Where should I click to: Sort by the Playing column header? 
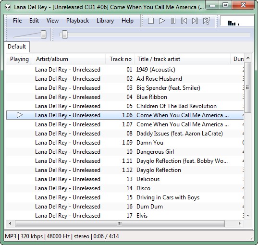click(x=19, y=59)
